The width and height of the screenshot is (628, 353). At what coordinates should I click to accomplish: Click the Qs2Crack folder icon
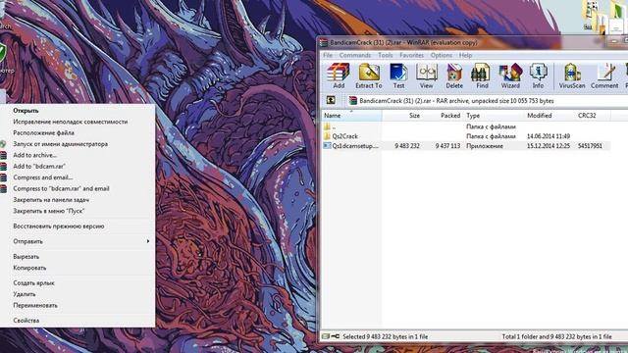pyautogui.click(x=327, y=136)
